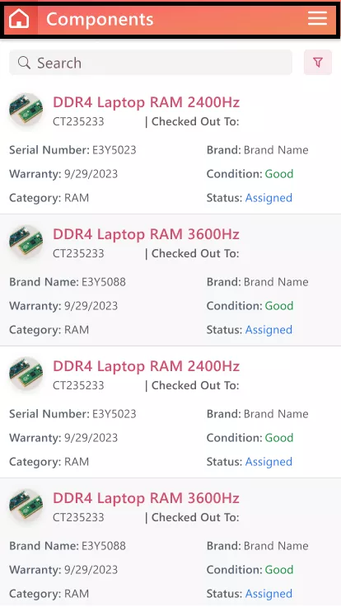
Task: Open thumbnail of first DDR4 RAM 3600Hz item
Action: tap(26, 242)
